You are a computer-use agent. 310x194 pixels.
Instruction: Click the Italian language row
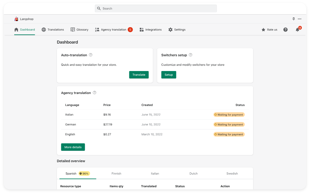point(155,115)
